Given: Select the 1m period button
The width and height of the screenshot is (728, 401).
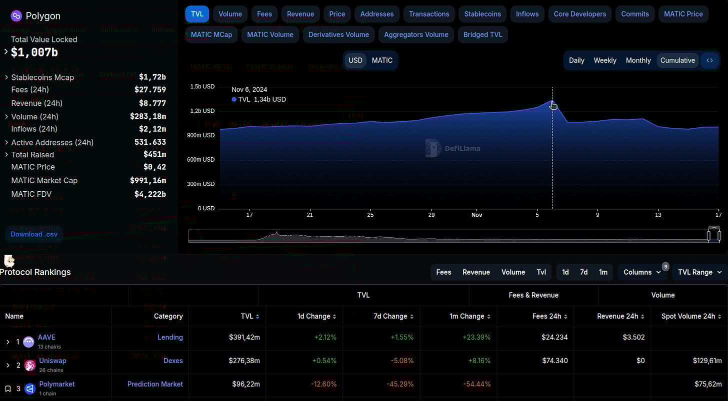Looking at the screenshot, I should point(603,272).
